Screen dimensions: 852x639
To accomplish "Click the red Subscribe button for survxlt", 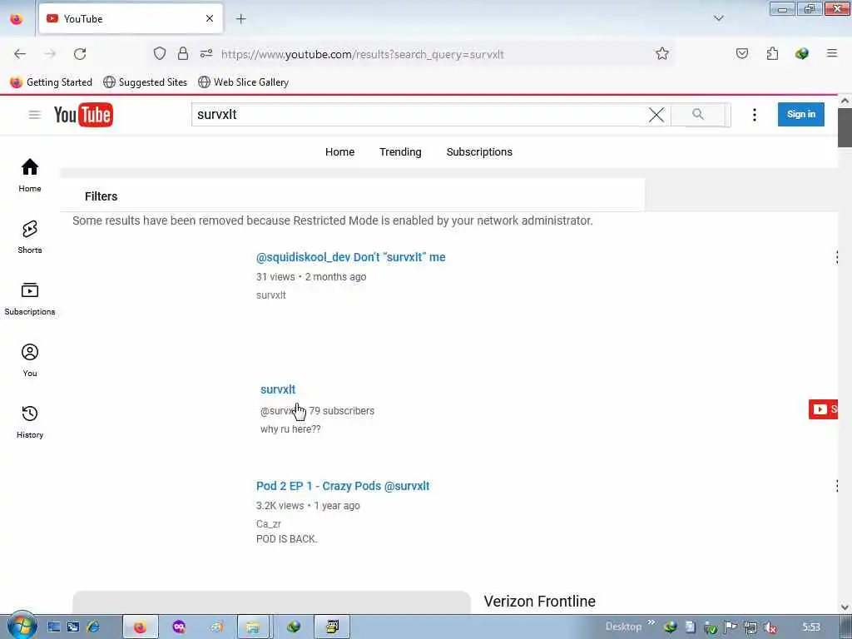I will pos(823,409).
